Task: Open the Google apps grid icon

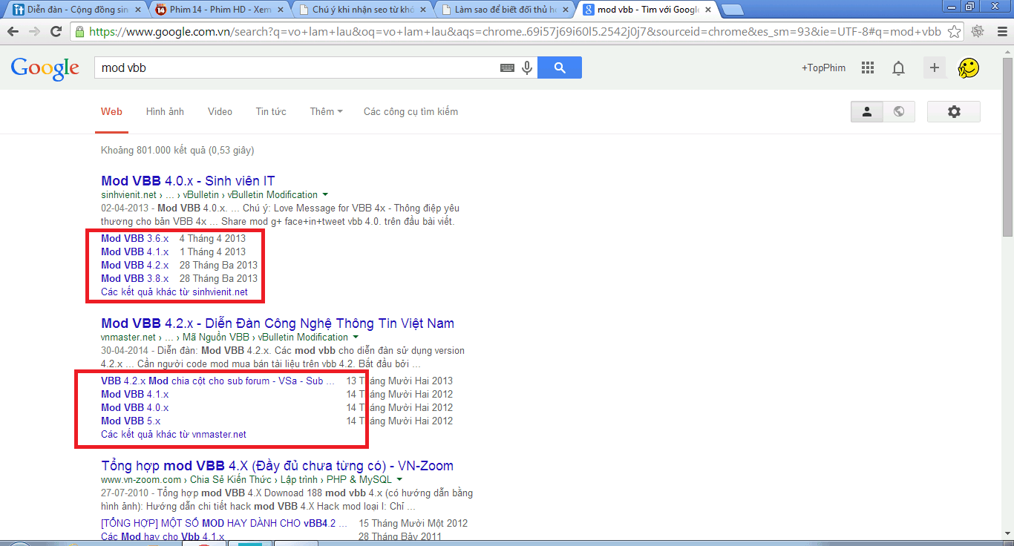Action: [868, 68]
